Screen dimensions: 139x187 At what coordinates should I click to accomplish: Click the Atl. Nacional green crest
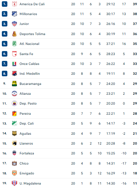(x=14, y=44)
